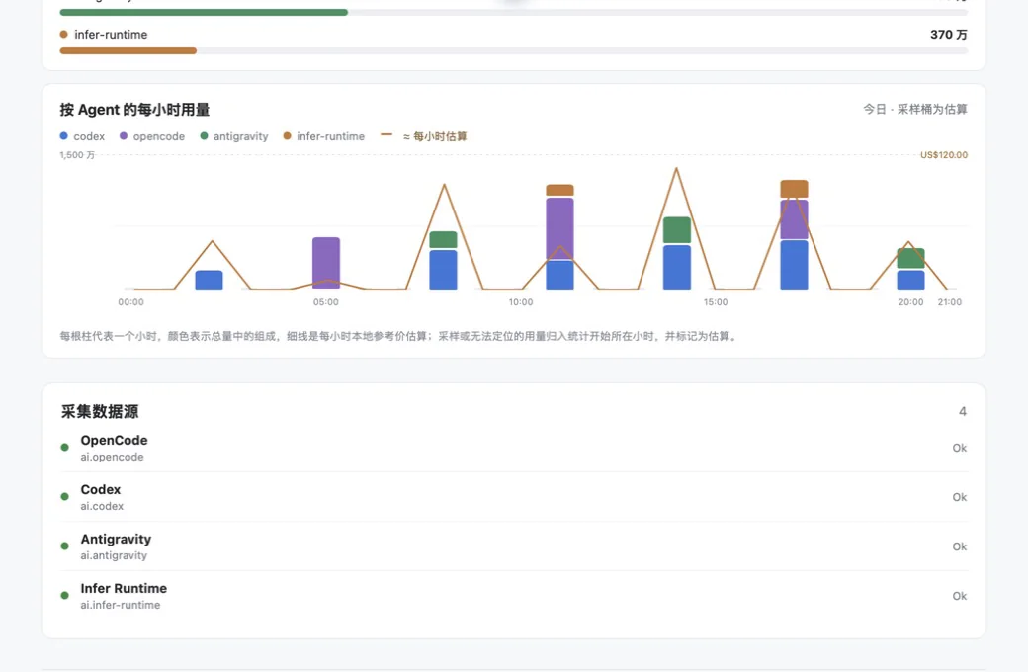Click the infer-runtime orange progress bar
The width and height of the screenshot is (1028, 672).
(x=128, y=50)
